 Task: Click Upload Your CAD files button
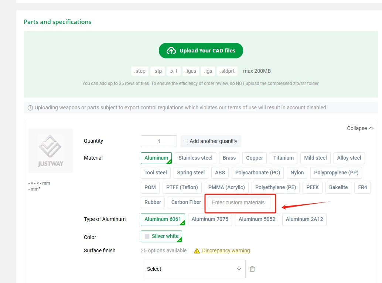pyautogui.click(x=201, y=51)
